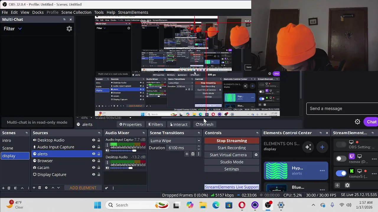Undock the Controls panel
Viewport: 378px width, 212px height.
(x=257, y=133)
